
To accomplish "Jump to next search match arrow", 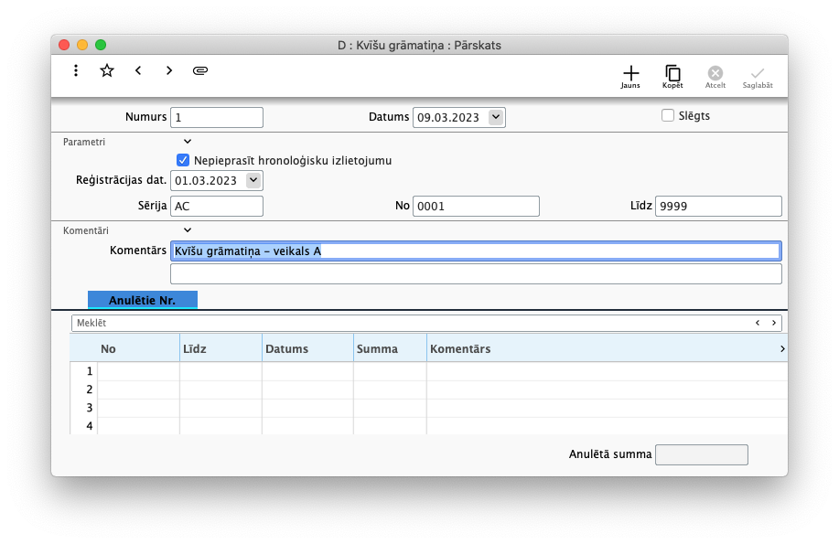I will click(774, 323).
